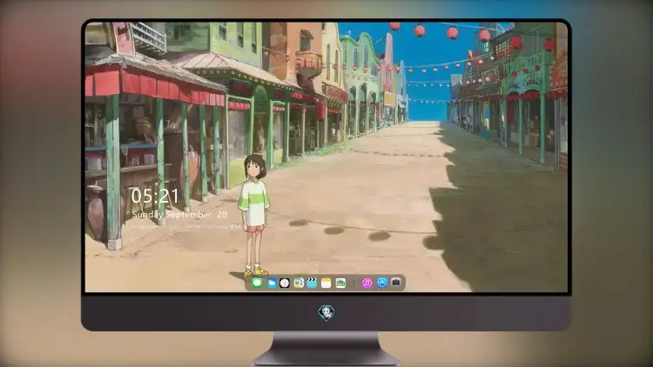Click the 05:21 clock widget

155,196
